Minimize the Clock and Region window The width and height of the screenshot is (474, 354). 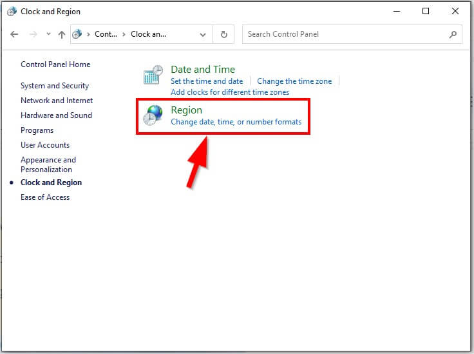397,12
